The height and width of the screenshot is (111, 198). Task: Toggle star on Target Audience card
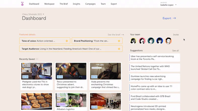[x=119, y=49]
